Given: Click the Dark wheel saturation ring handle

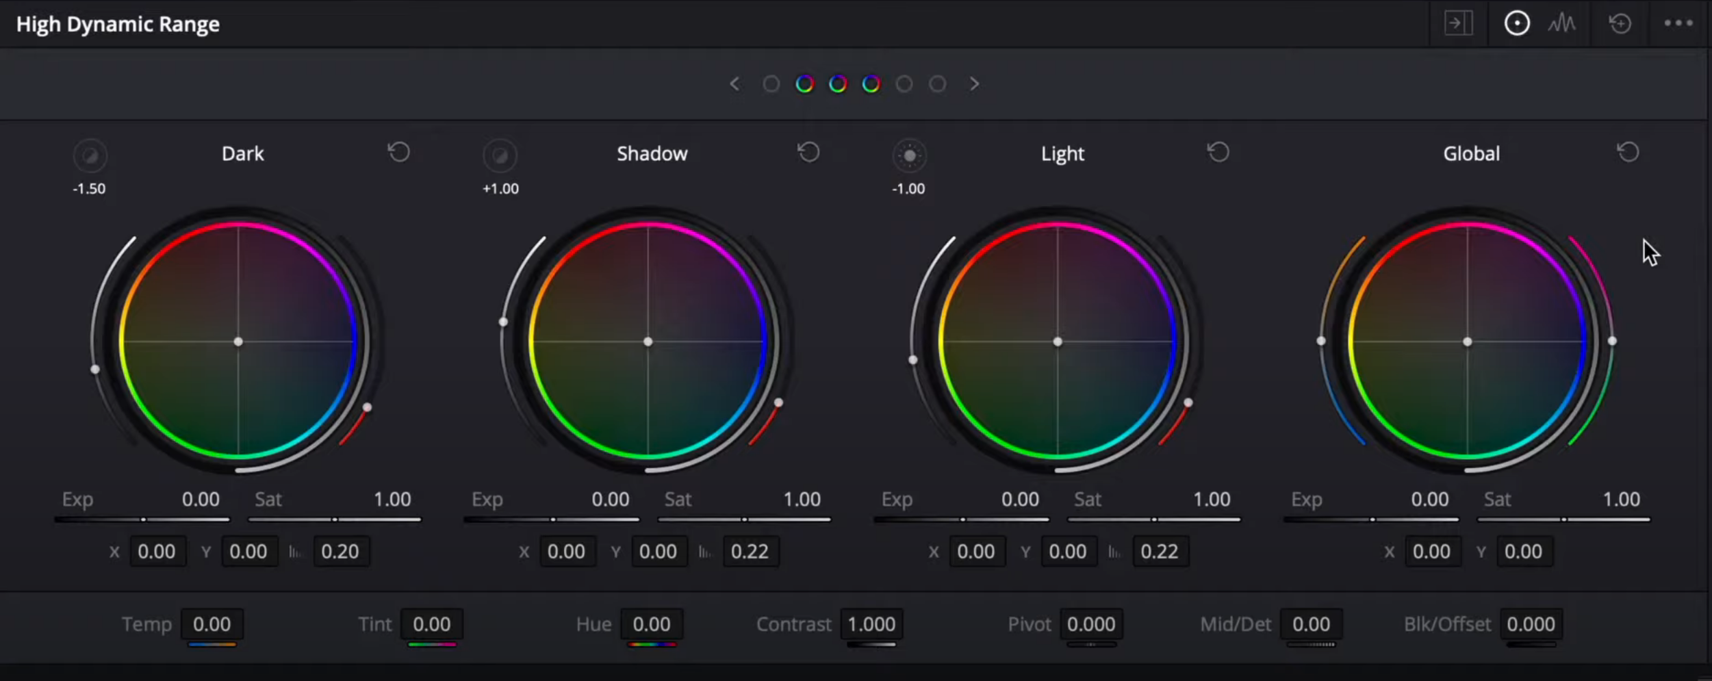Looking at the screenshot, I should pyautogui.click(x=367, y=407).
